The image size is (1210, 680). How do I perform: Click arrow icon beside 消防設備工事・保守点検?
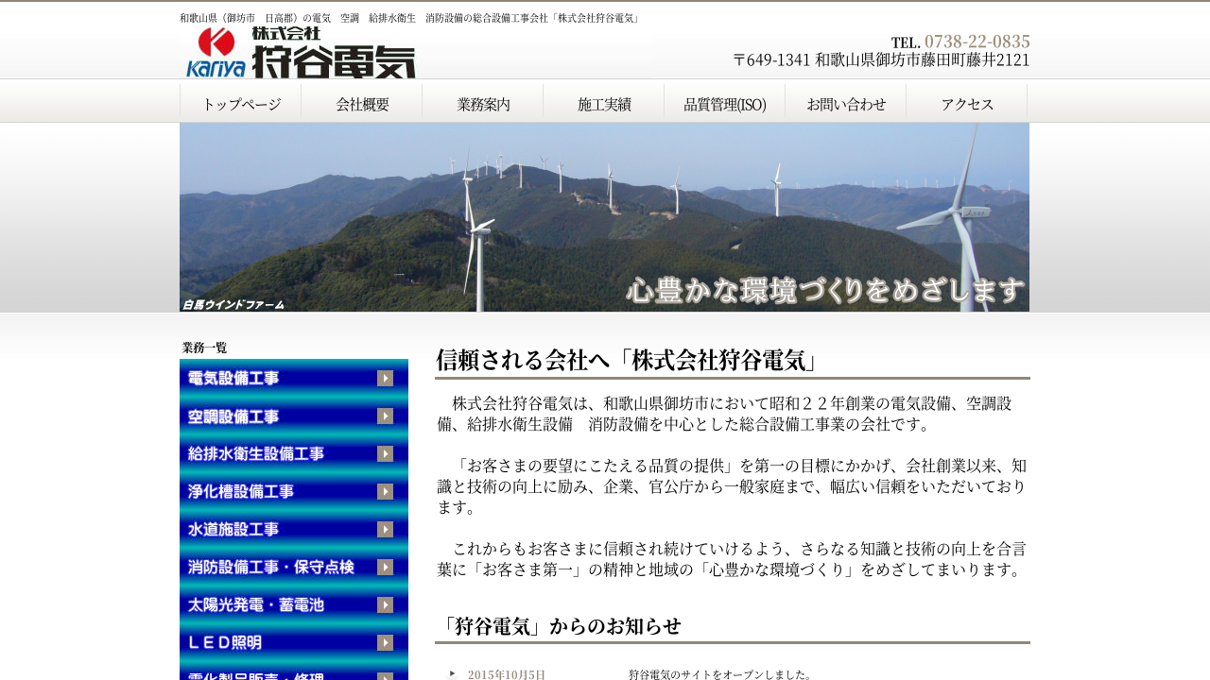click(385, 568)
